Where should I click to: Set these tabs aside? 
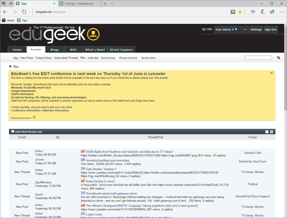pyautogui.click(x=11, y=3)
